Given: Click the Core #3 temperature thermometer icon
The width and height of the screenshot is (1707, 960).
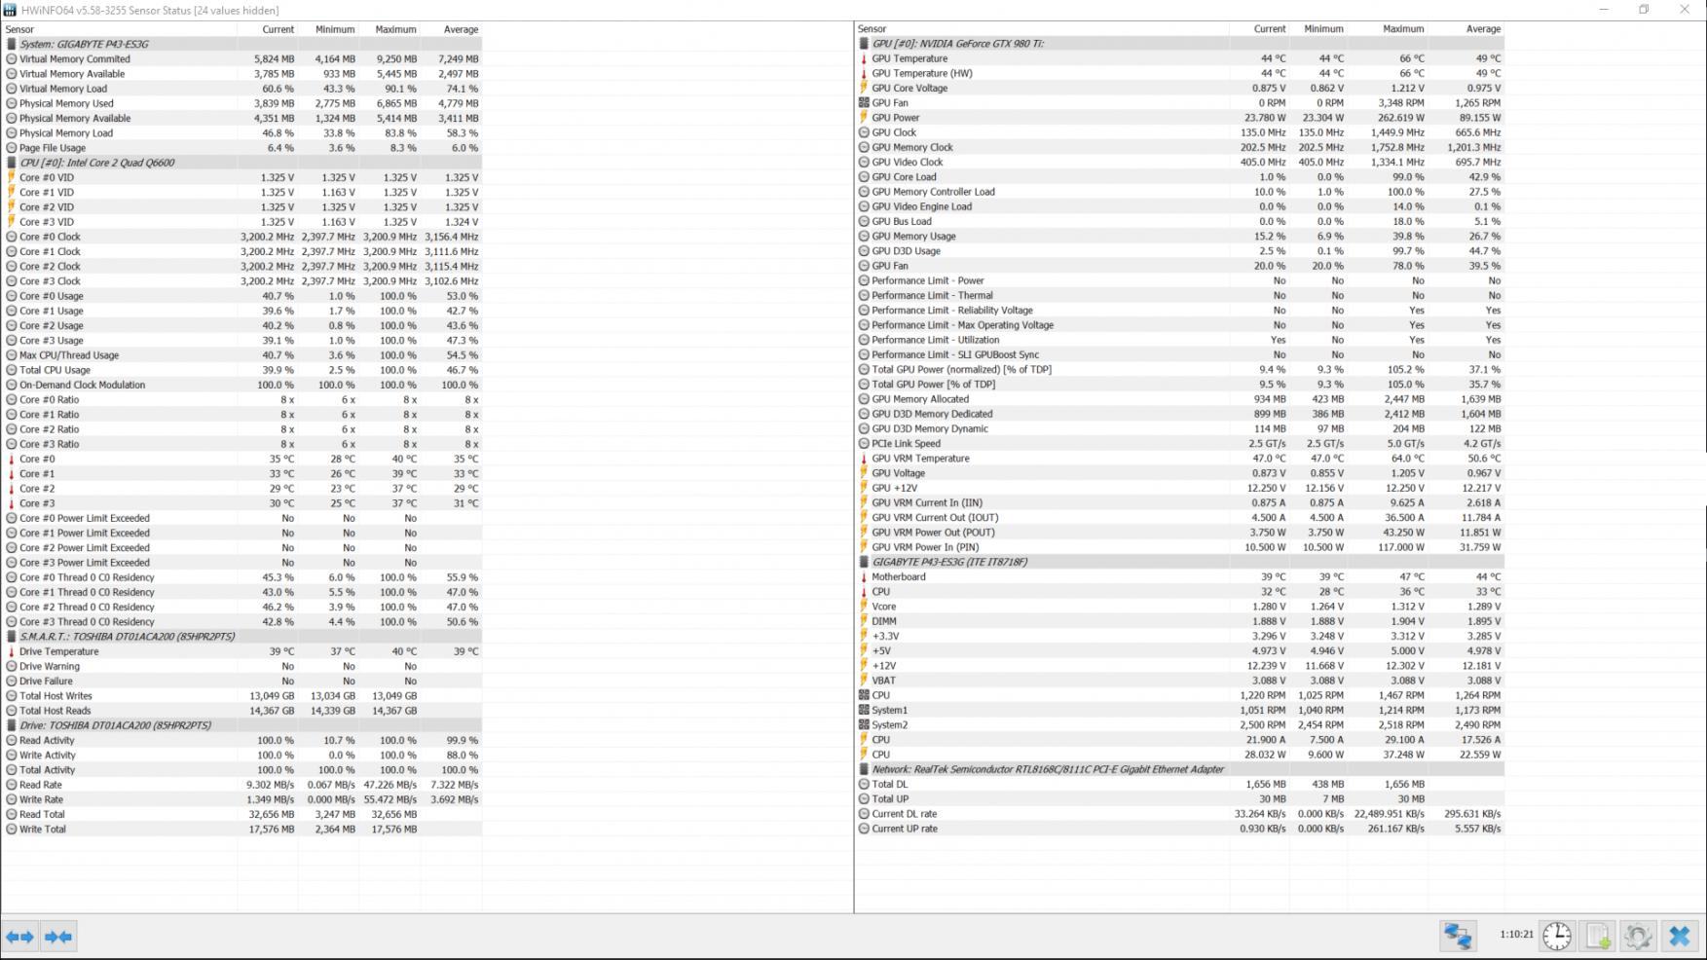Looking at the screenshot, I should [12, 503].
